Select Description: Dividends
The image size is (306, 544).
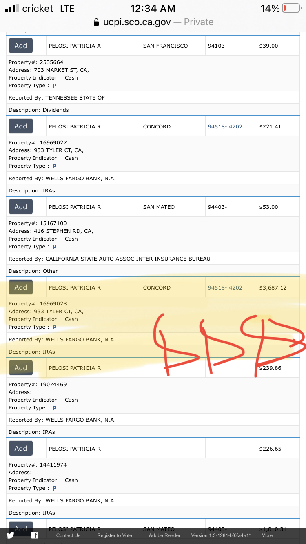pos(39,110)
